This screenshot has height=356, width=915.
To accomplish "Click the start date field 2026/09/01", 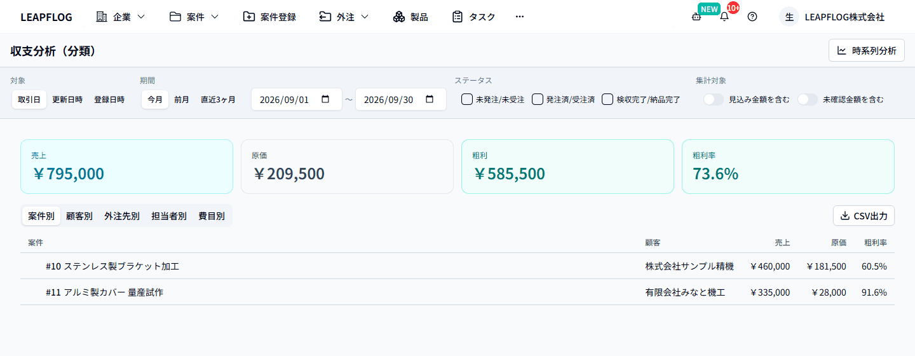I will (x=297, y=99).
